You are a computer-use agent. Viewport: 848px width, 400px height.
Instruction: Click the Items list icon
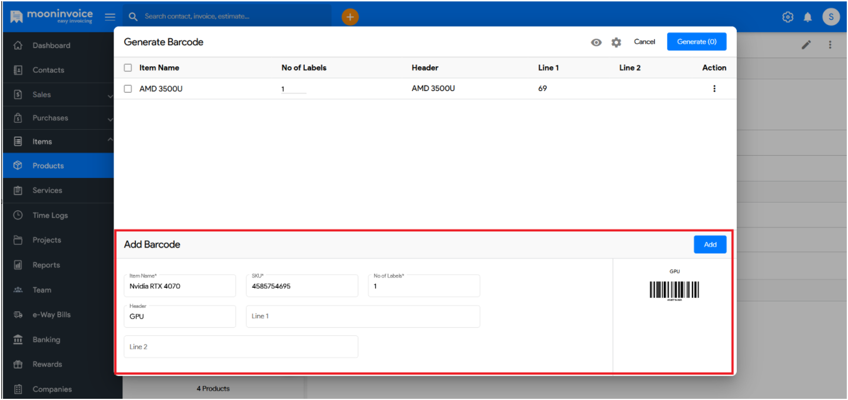click(x=18, y=142)
